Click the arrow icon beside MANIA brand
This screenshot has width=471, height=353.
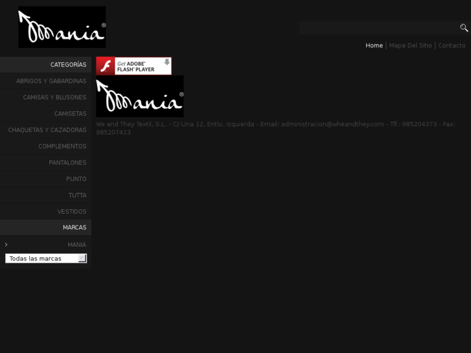[6, 245]
